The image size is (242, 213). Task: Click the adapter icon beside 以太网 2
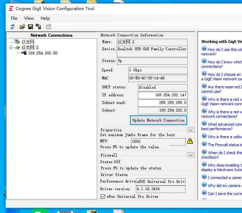(x=18, y=47)
